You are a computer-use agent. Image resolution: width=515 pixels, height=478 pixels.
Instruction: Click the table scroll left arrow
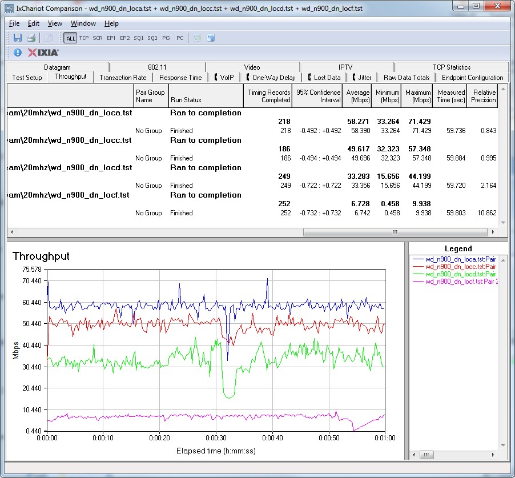click(x=12, y=232)
